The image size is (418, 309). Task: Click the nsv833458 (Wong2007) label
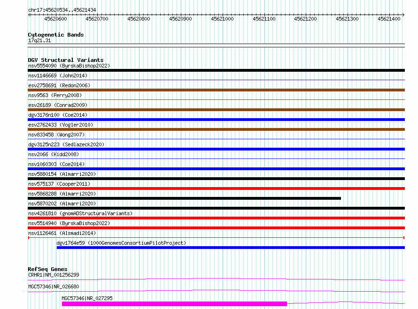click(56, 135)
